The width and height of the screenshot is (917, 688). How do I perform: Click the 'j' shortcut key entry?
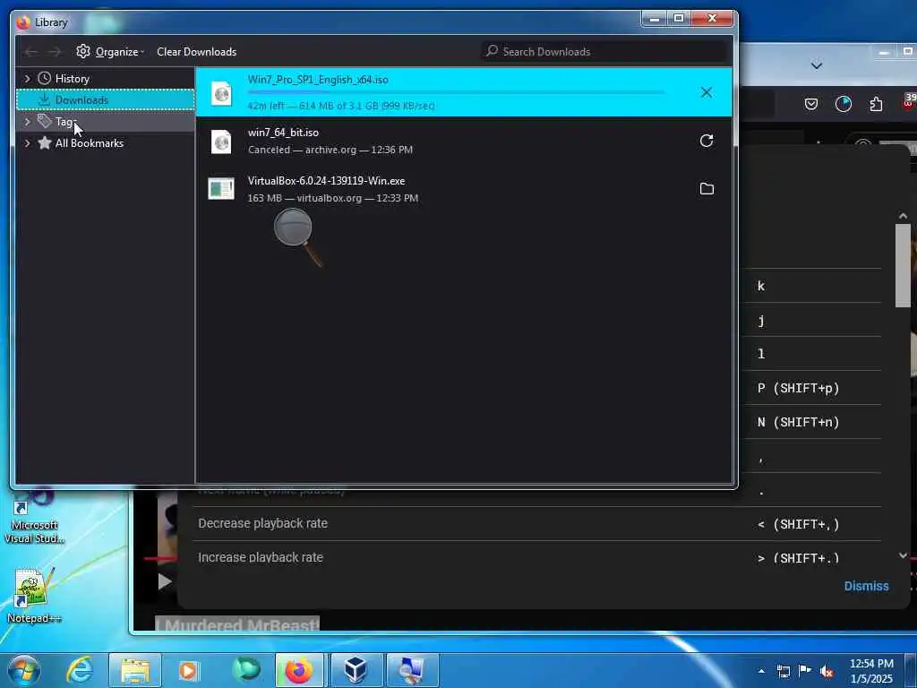tap(761, 321)
